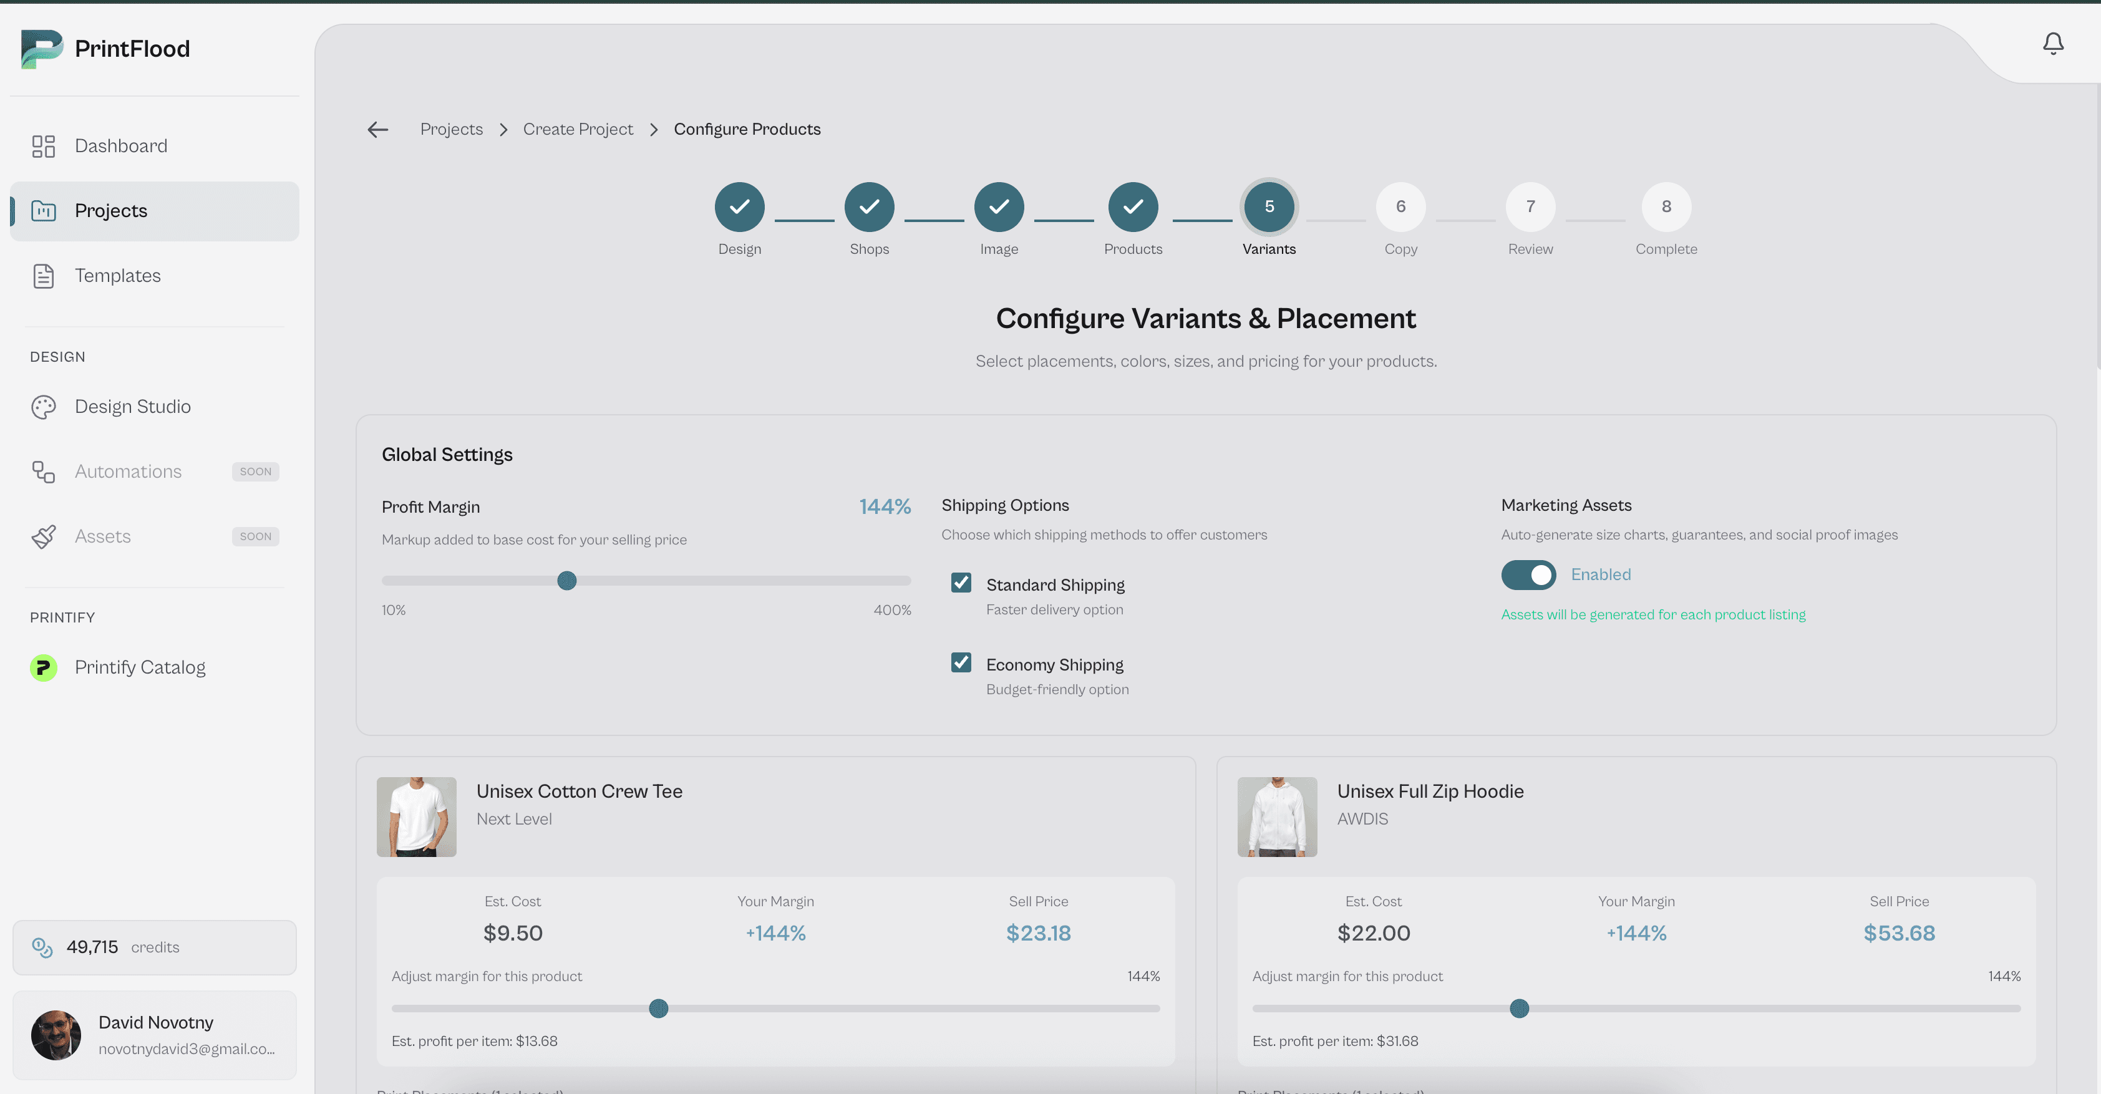Click the Unisex Cotton Crew Tee thumbnail

(x=417, y=816)
